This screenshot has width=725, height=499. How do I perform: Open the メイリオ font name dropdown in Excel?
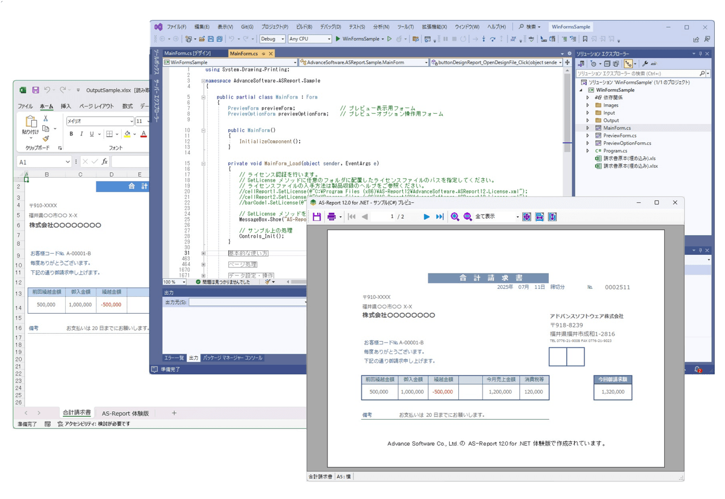(x=131, y=121)
